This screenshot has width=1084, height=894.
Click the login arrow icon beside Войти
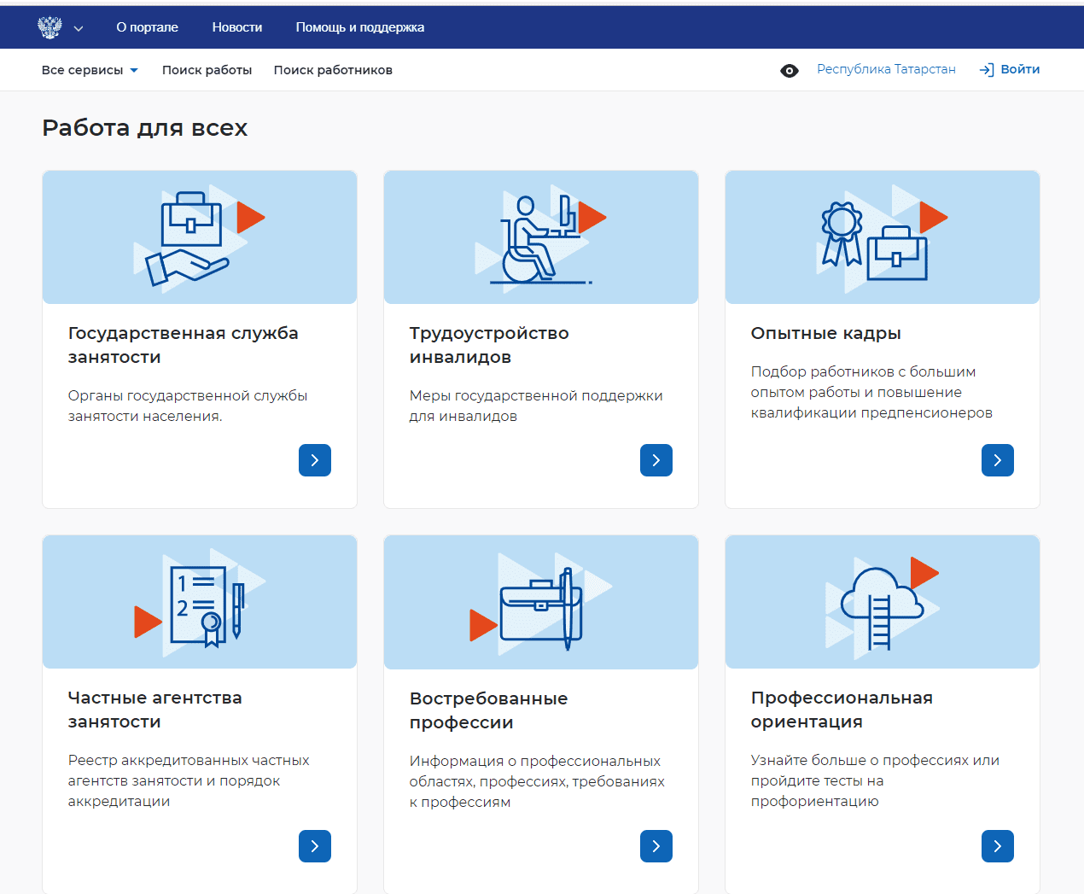click(987, 70)
